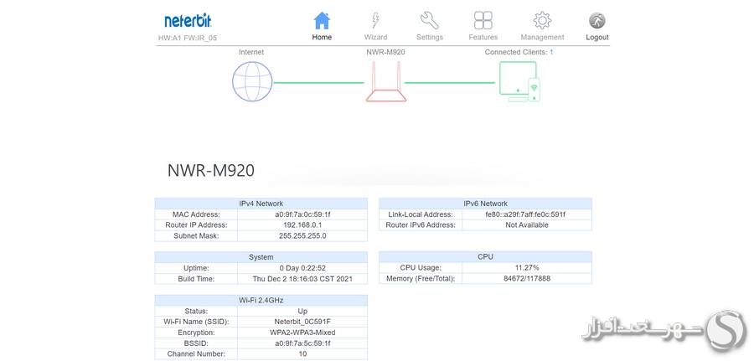Select the NWR-M920 router icon
The height and width of the screenshot is (361, 754).
[x=385, y=81]
